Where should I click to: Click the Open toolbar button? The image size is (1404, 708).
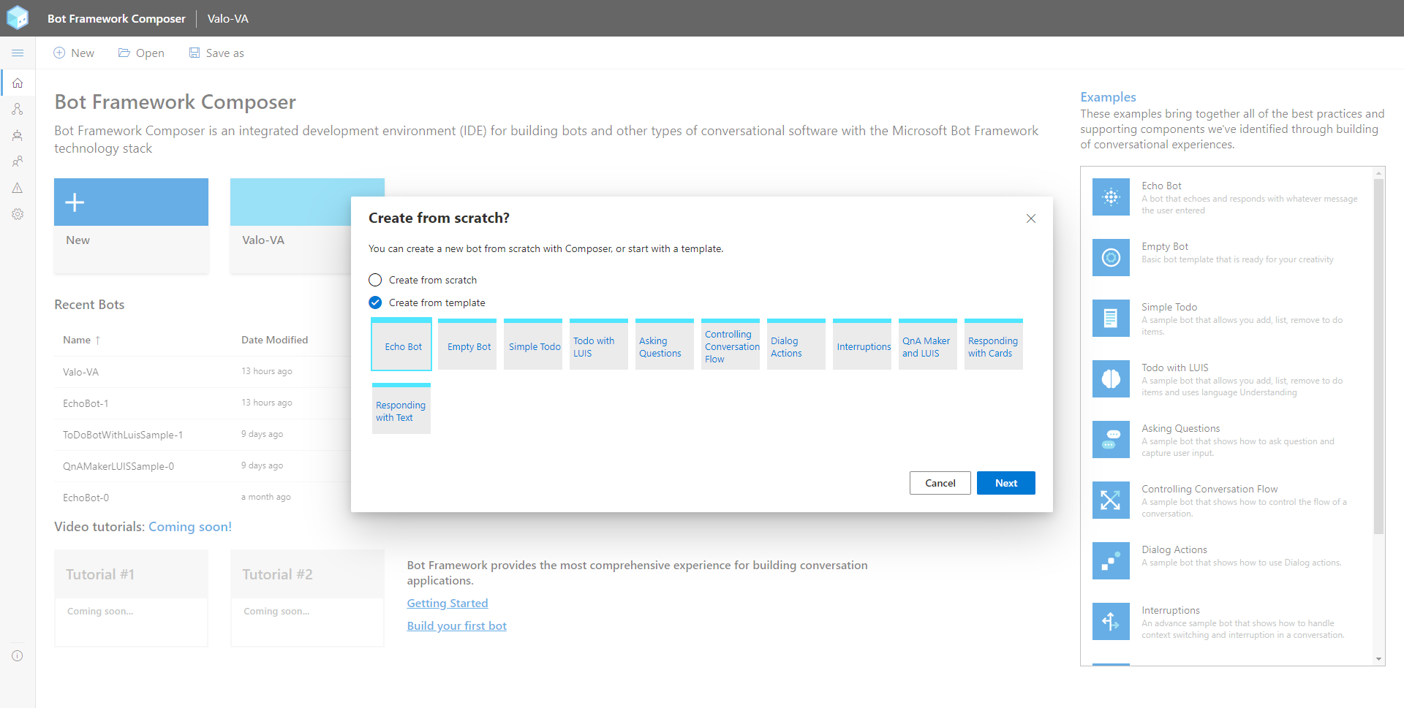pyautogui.click(x=141, y=53)
